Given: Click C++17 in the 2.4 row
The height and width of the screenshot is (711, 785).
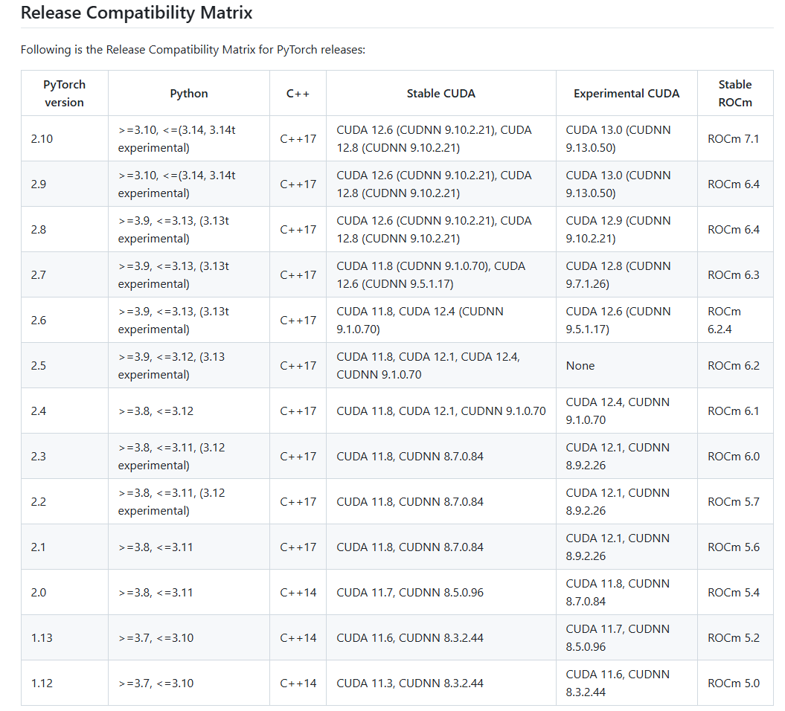Looking at the screenshot, I should (x=298, y=411).
